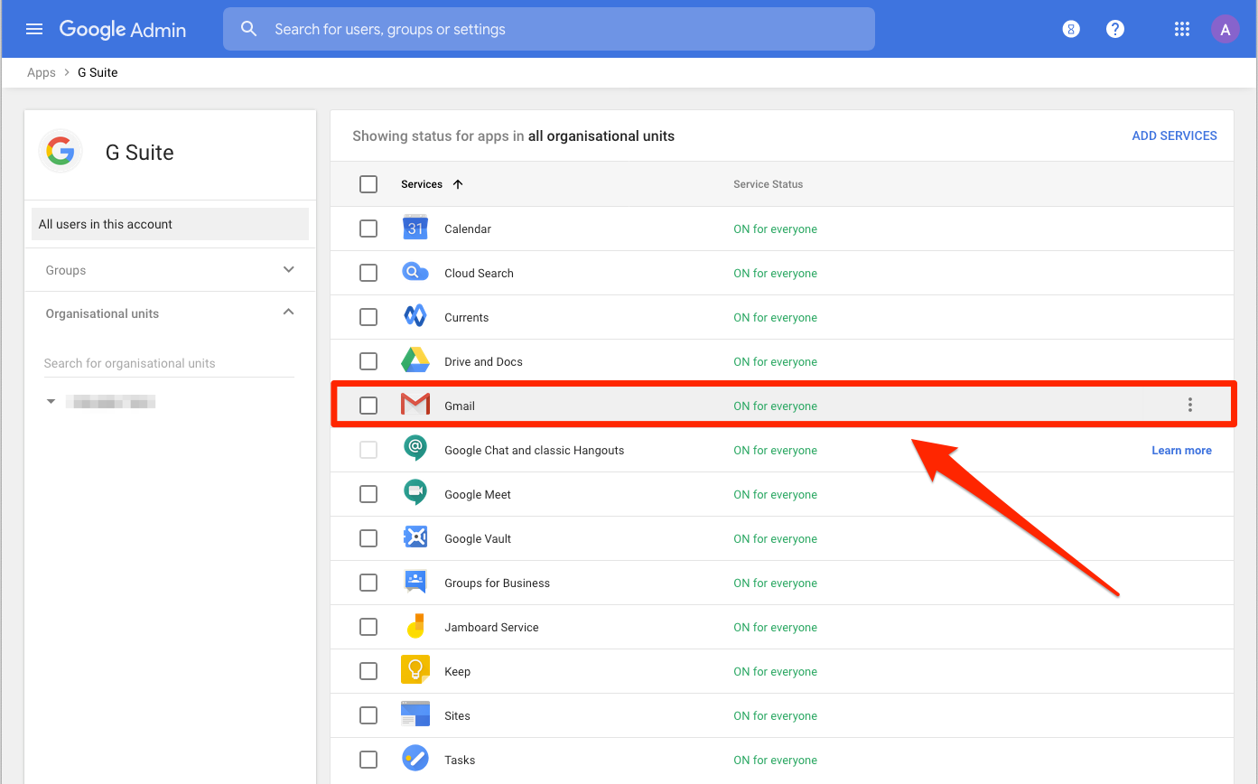Click the Gmail envelope icon

415,406
